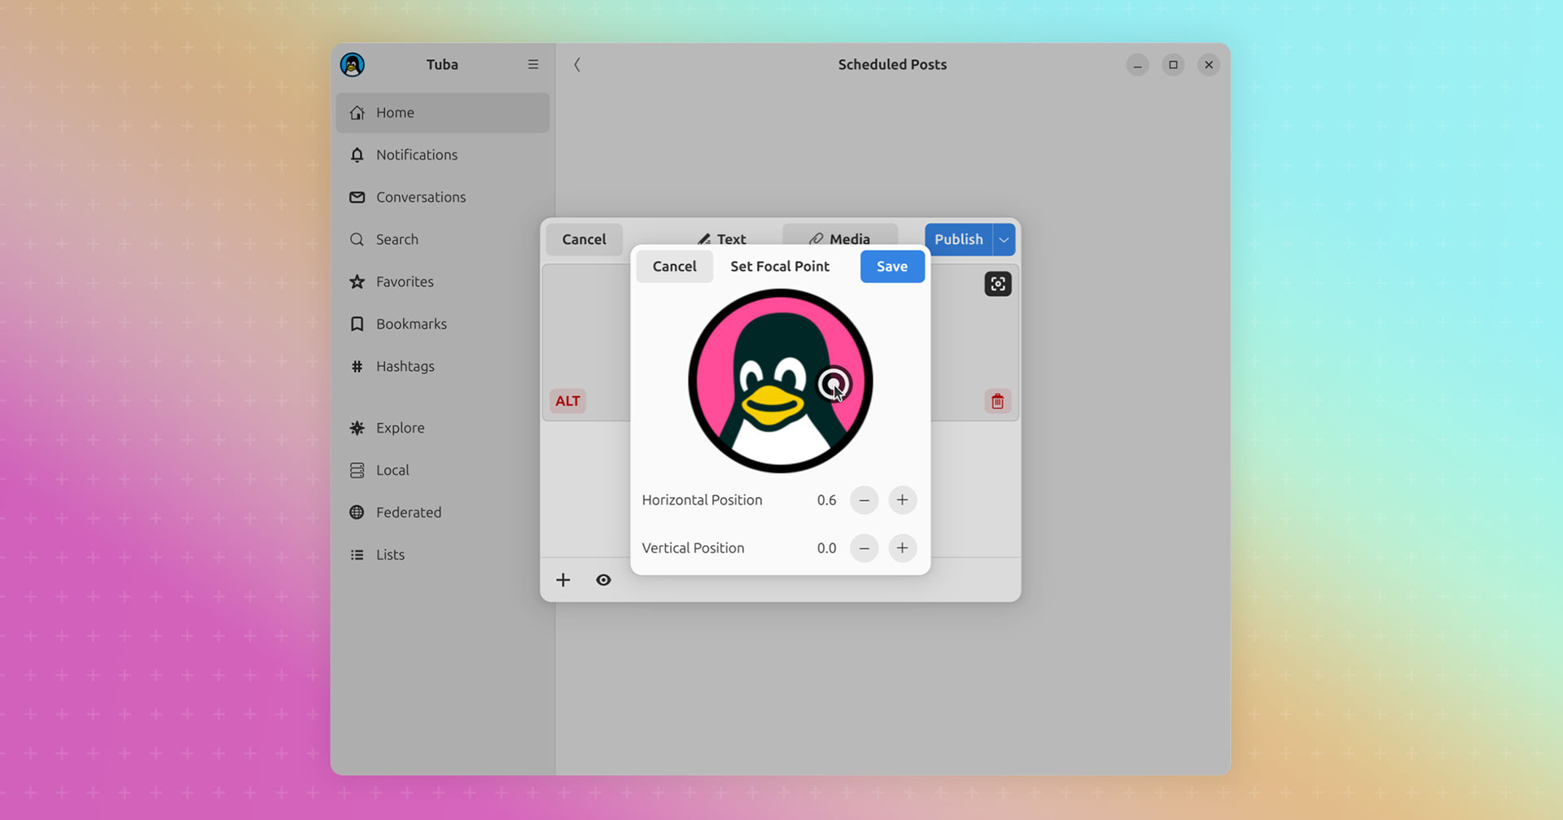
Task: Click the plus icon to add media
Action: [563, 580]
